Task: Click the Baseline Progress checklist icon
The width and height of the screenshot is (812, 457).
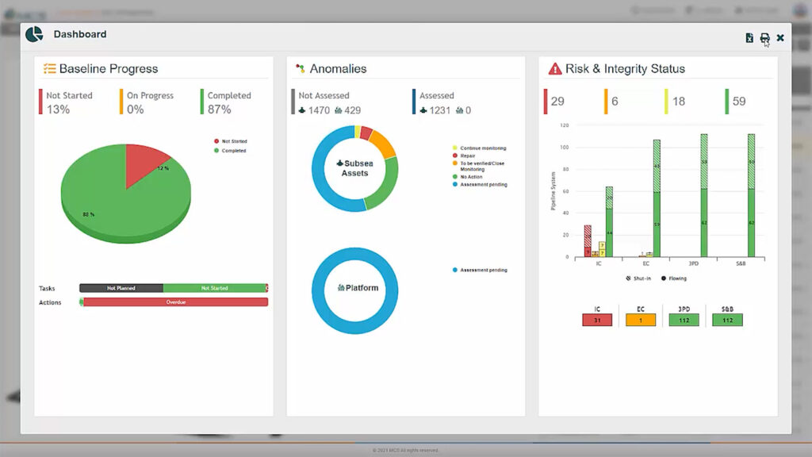Action: [x=49, y=69]
